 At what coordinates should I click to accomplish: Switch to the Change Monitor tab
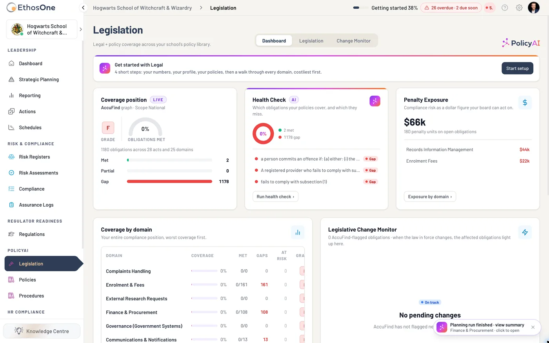(x=353, y=41)
